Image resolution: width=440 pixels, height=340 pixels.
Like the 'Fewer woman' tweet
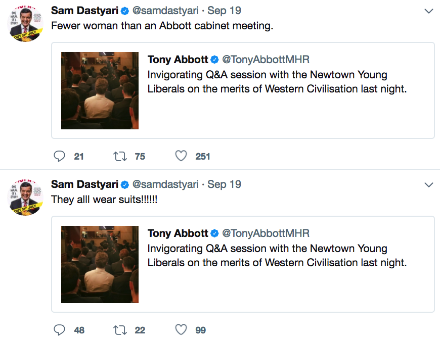click(181, 156)
